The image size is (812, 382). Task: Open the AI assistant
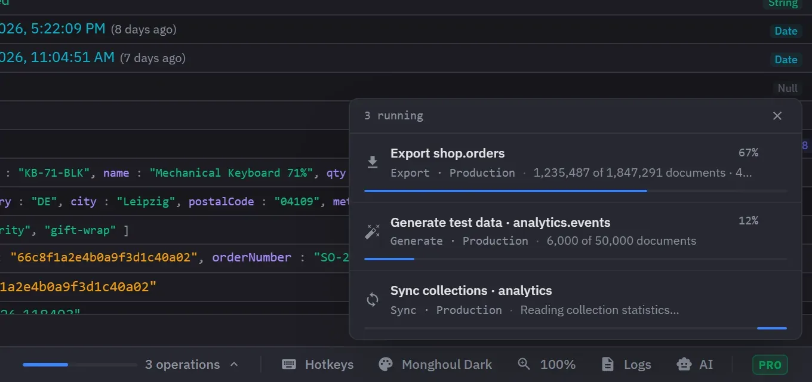tap(695, 364)
